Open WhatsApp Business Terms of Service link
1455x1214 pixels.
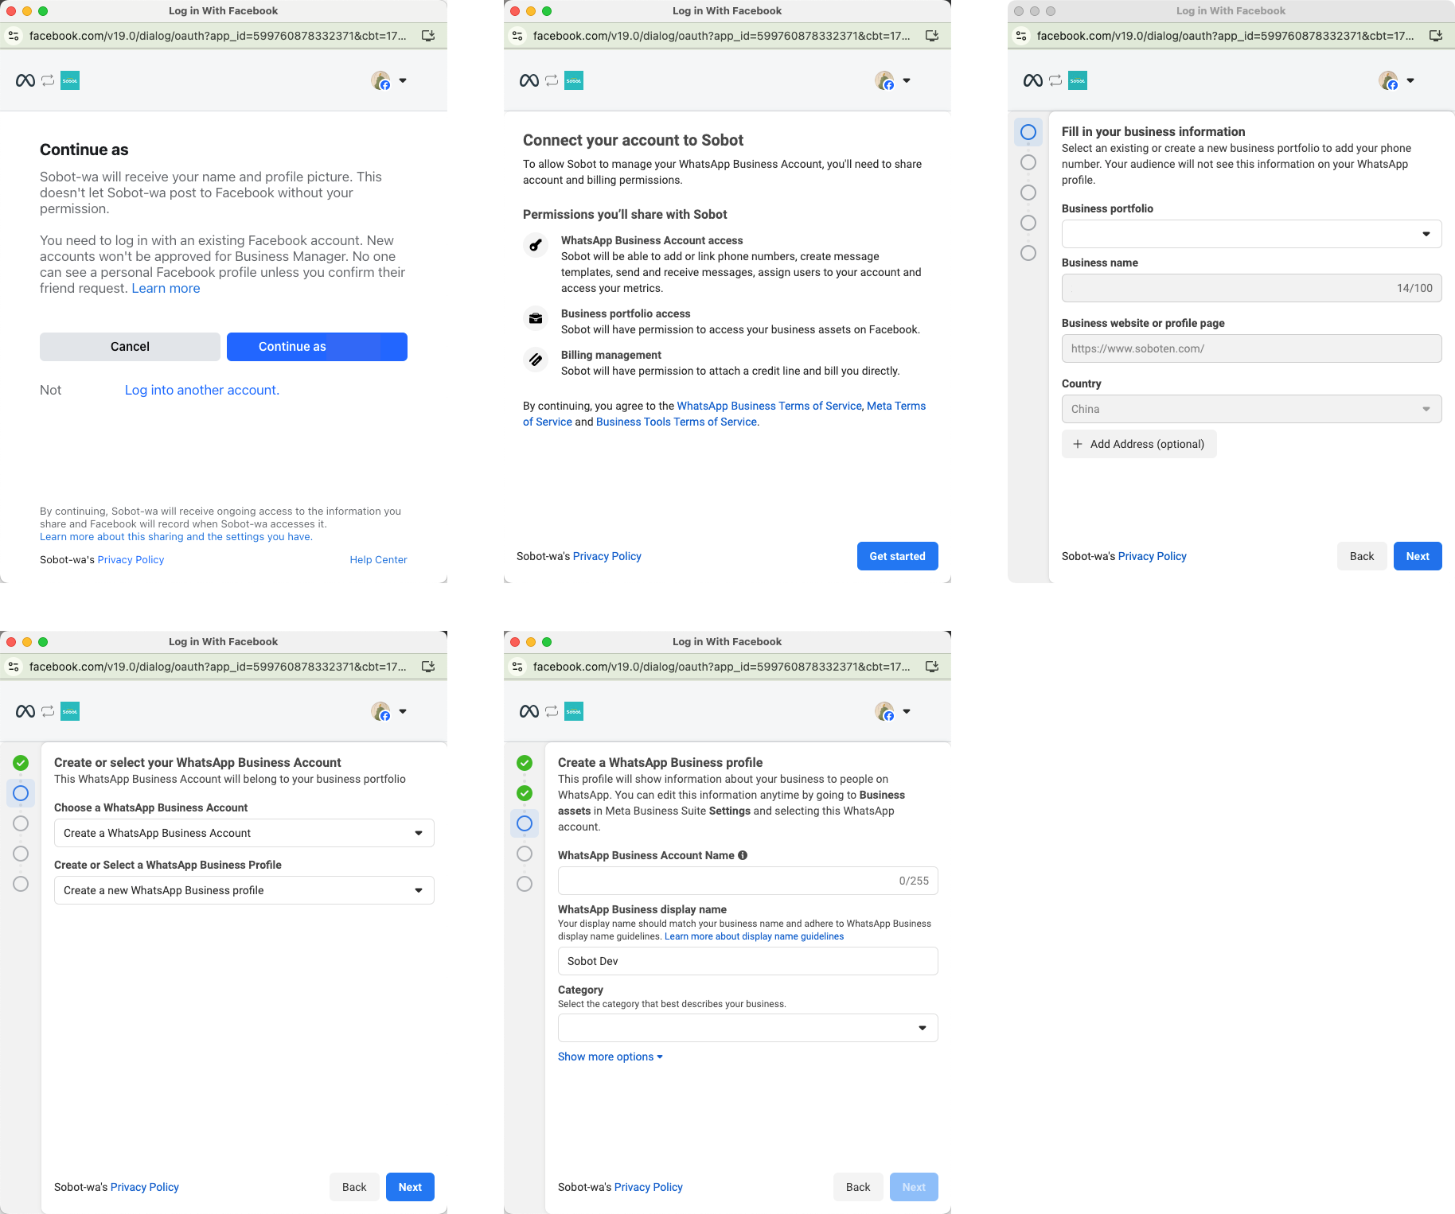[x=769, y=406]
